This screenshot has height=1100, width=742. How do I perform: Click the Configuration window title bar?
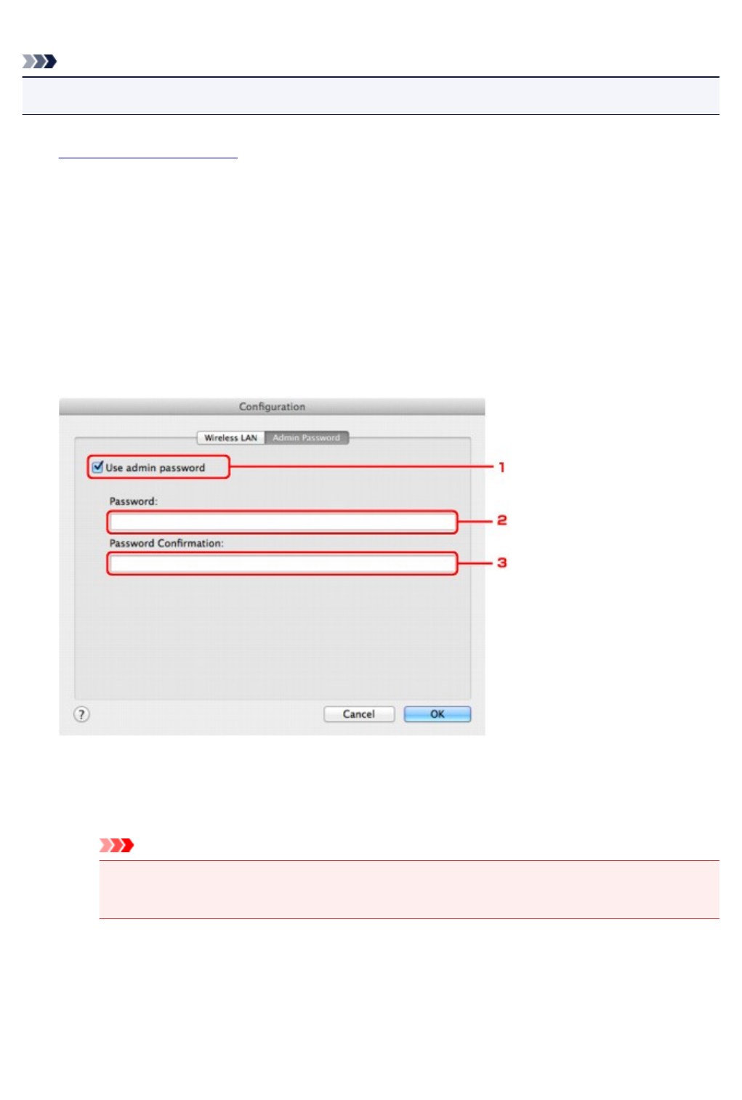tap(272, 406)
